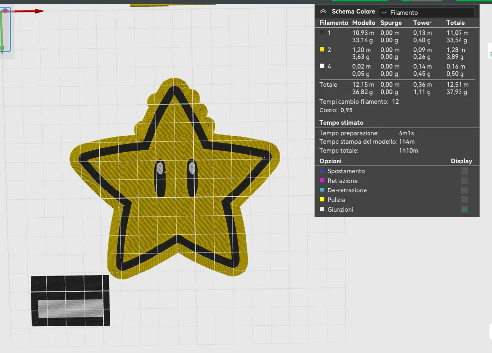Enable the Spostamento display checkbox
The width and height of the screenshot is (492, 353).
pos(464,171)
